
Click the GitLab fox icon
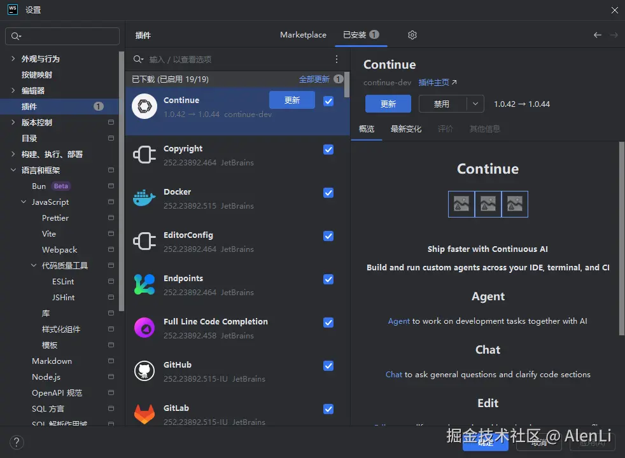(144, 414)
